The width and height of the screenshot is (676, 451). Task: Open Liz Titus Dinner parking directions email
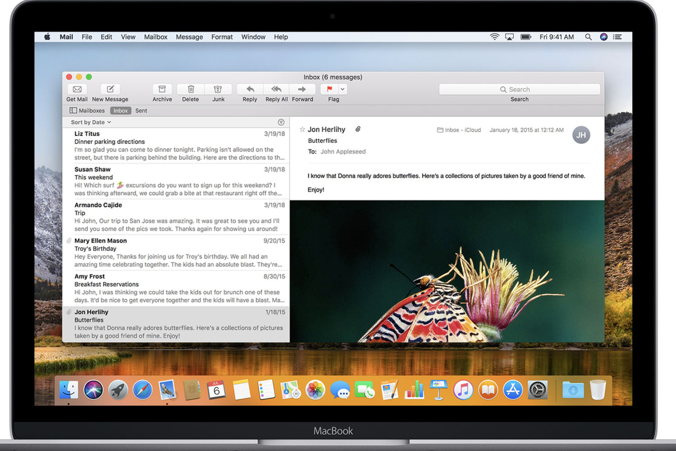pyautogui.click(x=176, y=145)
